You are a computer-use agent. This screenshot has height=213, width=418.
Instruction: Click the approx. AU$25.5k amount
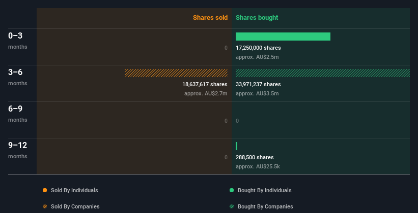258,166
